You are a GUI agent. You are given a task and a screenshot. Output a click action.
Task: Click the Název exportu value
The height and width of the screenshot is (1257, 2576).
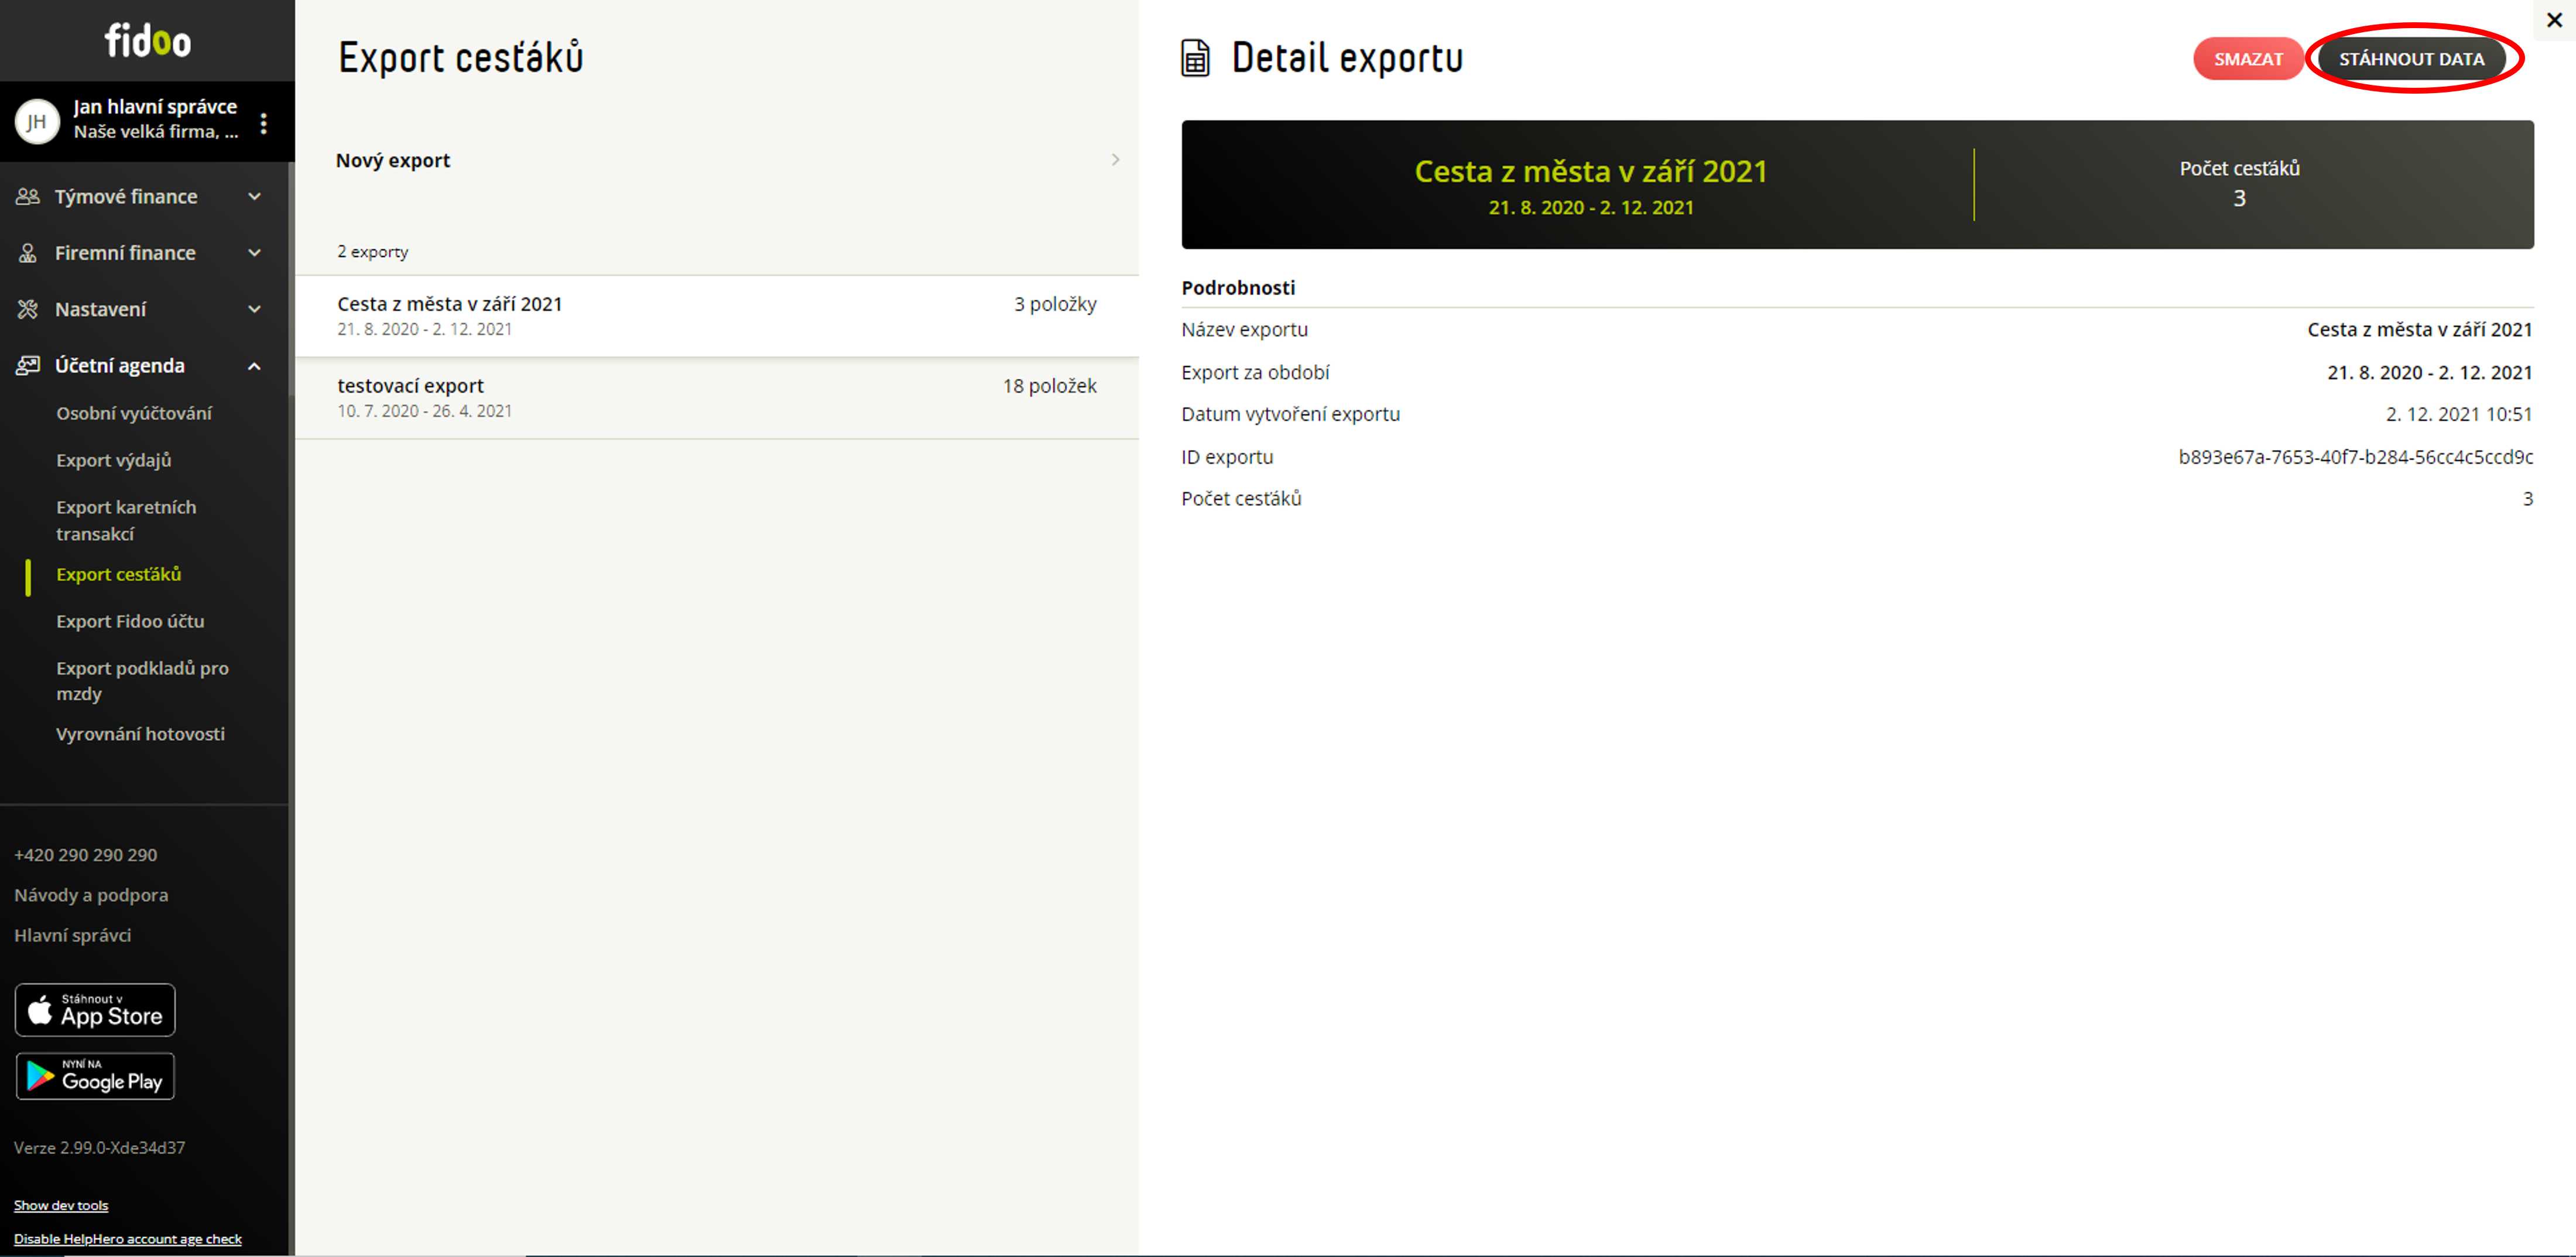(x=2420, y=330)
